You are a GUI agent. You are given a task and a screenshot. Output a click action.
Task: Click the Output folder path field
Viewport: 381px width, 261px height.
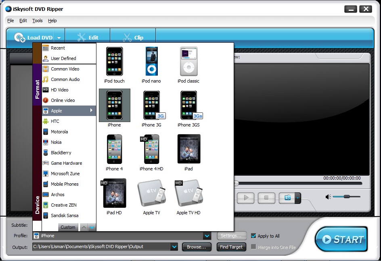[102, 246]
